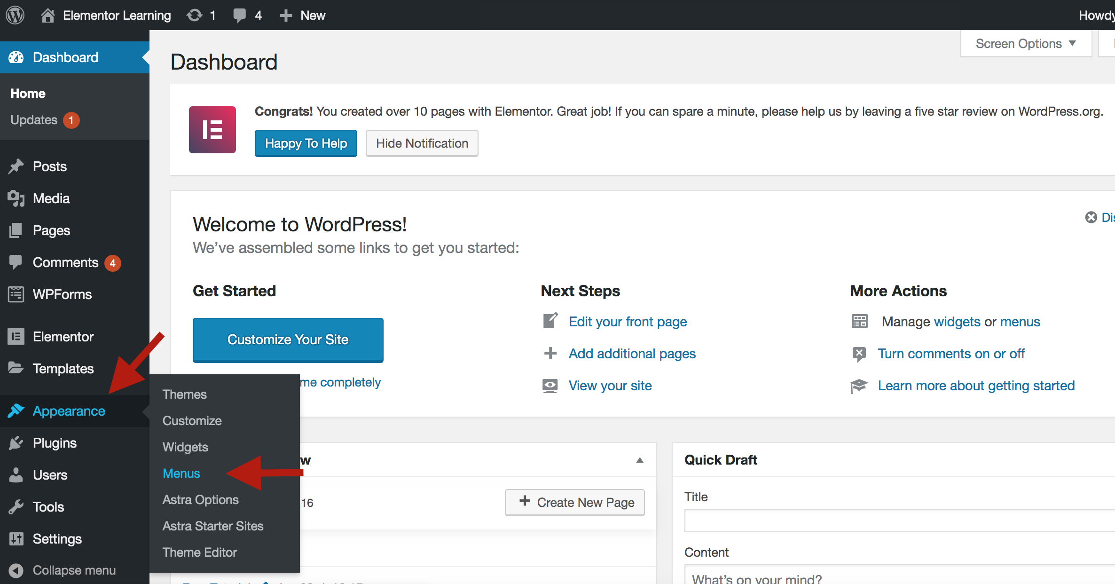Open the site home icon

(x=47, y=15)
